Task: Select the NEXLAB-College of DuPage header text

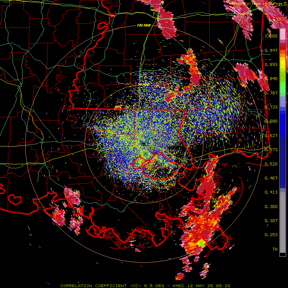Action: 256,4
